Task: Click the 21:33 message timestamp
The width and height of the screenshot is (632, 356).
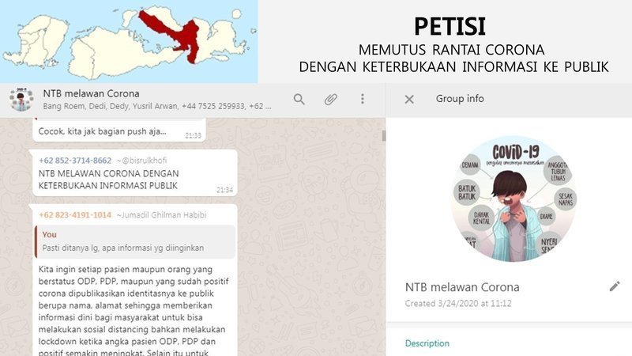Action: (193, 135)
